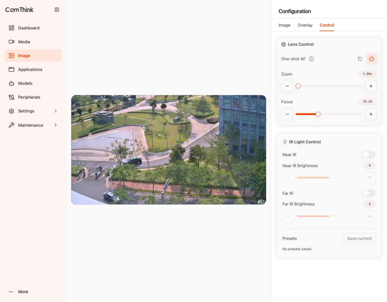
Task: Trigger one-shot autofocus target icon
Action: 372,59
